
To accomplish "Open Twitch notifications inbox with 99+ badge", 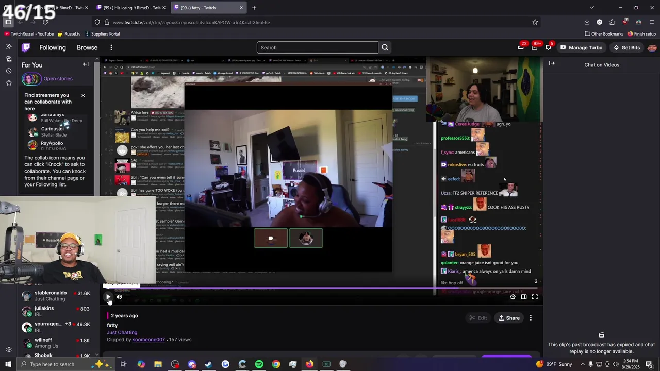I will [535, 47].
